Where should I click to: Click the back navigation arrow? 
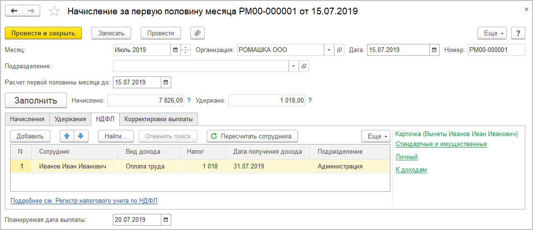point(14,10)
